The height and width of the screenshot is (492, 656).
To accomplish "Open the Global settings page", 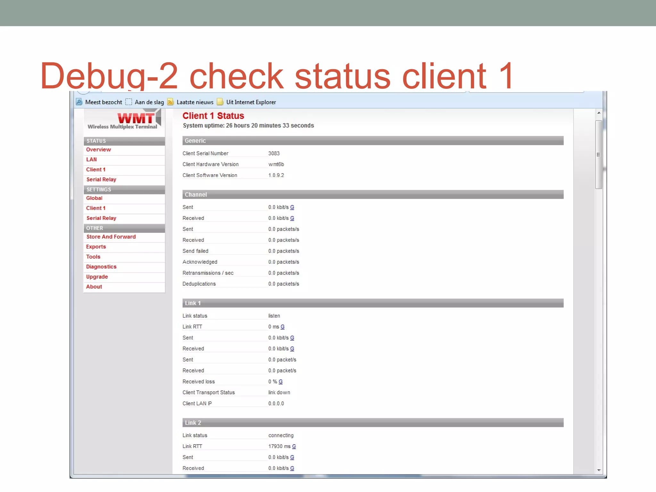I will click(94, 198).
